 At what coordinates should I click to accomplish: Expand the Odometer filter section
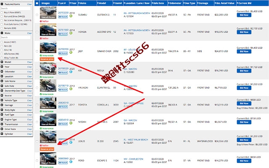point(2,71)
